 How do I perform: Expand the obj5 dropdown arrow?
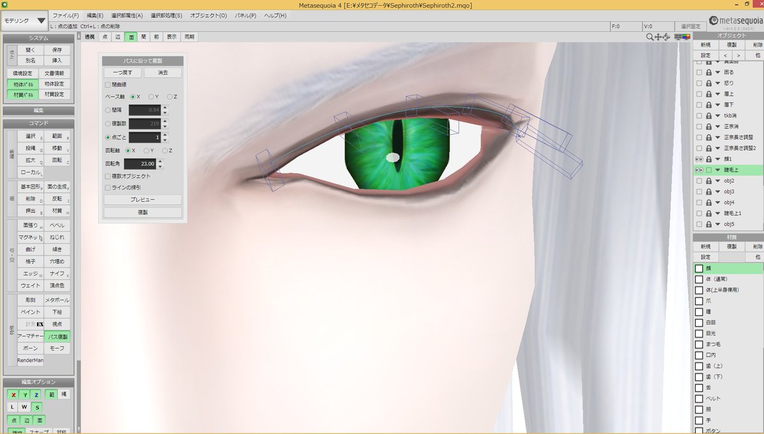(717, 223)
